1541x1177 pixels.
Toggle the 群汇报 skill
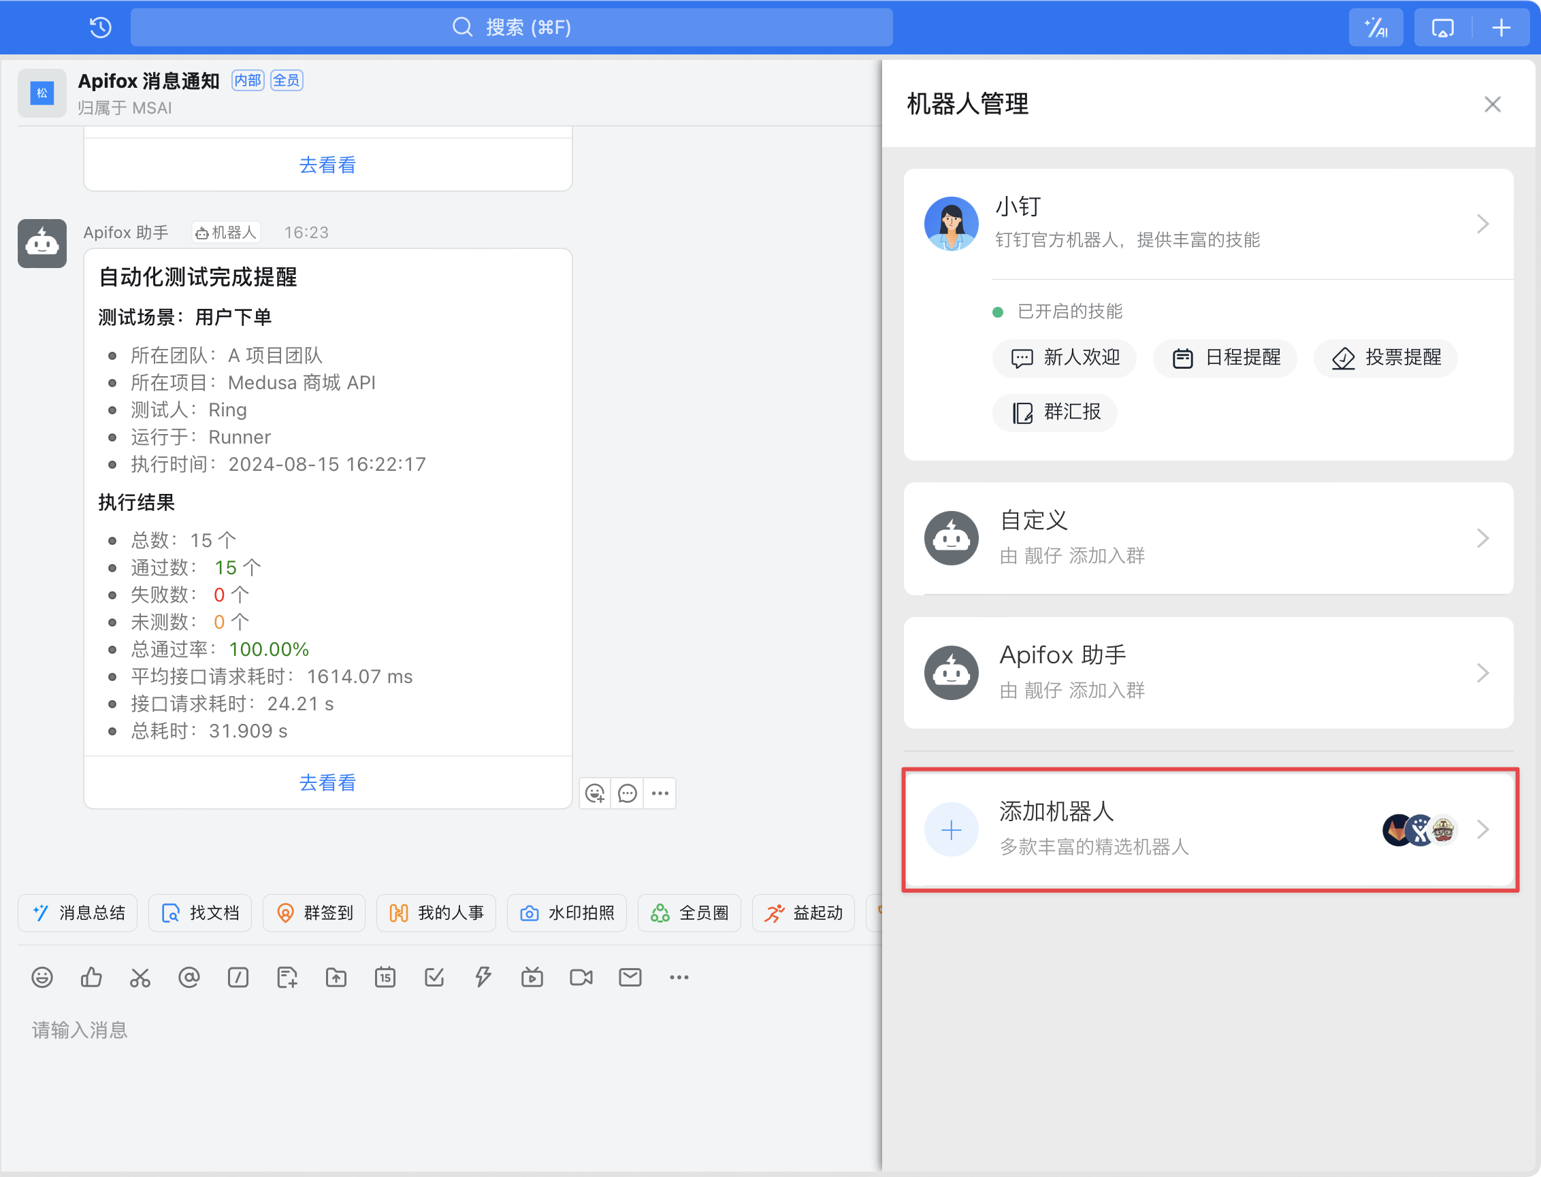pos(1054,413)
